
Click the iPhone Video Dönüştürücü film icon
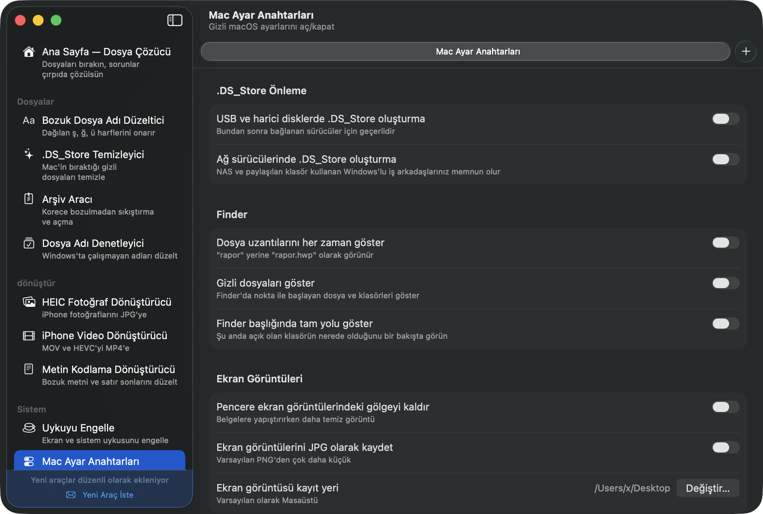click(x=29, y=336)
